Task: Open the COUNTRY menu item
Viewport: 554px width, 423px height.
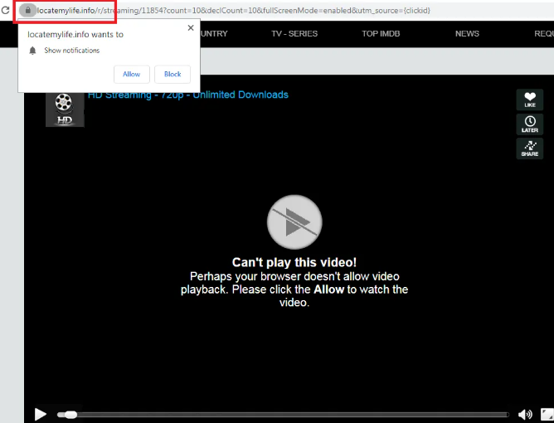Action: [x=212, y=34]
